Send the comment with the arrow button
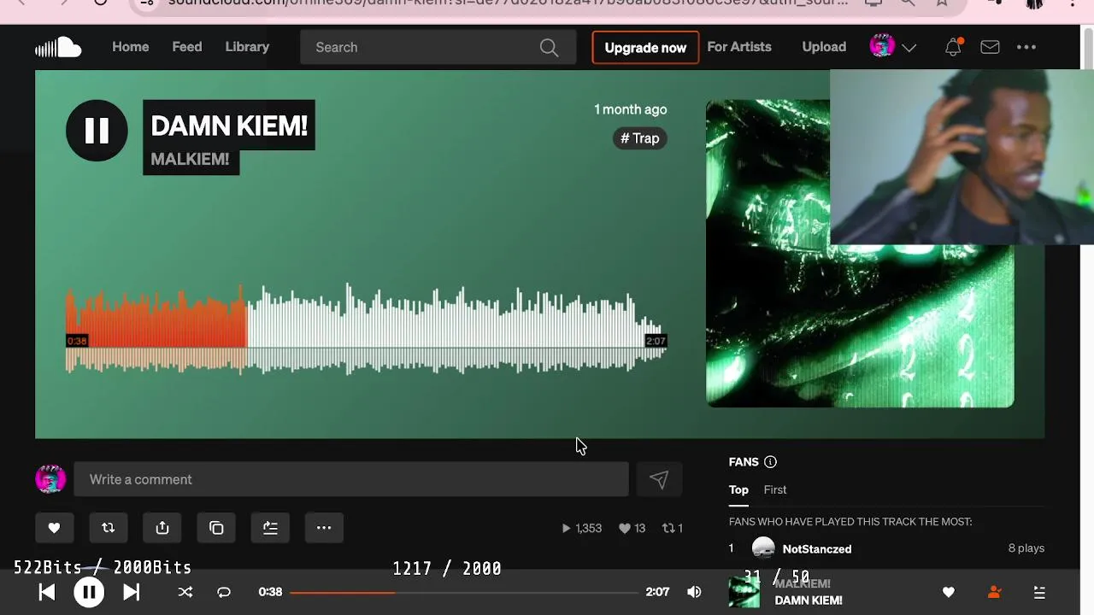 pos(659,480)
